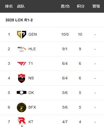Image resolution: width=104 pixels, height=128 pixels.
Task: Click the 10/0 win-loss record for GEN
Action: [65, 34]
